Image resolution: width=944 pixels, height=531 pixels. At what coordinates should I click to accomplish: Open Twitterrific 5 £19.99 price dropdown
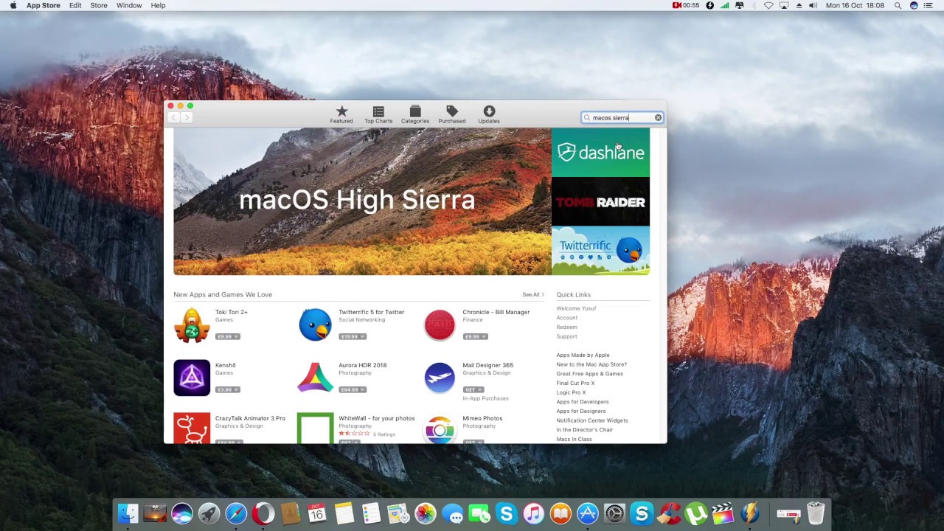pyautogui.click(x=353, y=336)
